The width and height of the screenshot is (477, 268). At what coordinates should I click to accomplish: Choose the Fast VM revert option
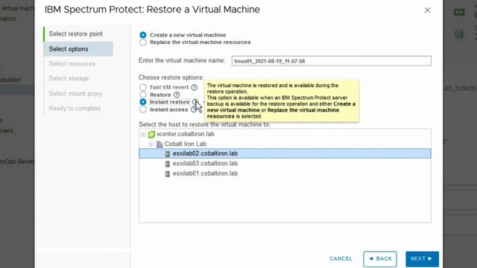pyautogui.click(x=142, y=87)
